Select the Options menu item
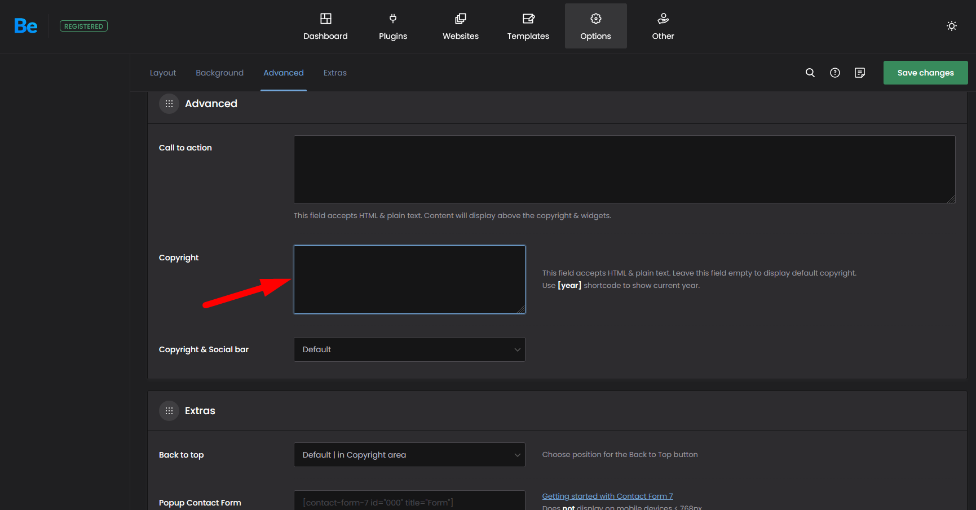Screen dimensions: 976x510 click(x=596, y=26)
